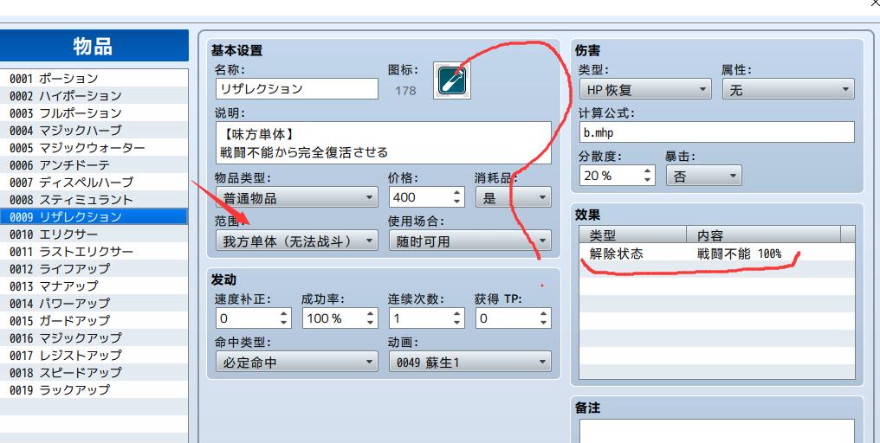Open the item icon picker (icon 178)
Screen dimensions: 880x443
(x=452, y=80)
